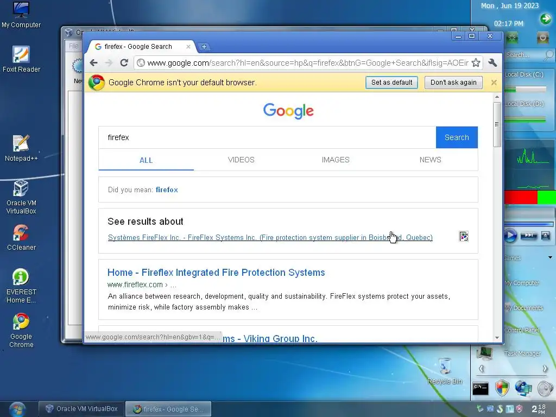Open Control Panel in sidebar

pos(522,330)
